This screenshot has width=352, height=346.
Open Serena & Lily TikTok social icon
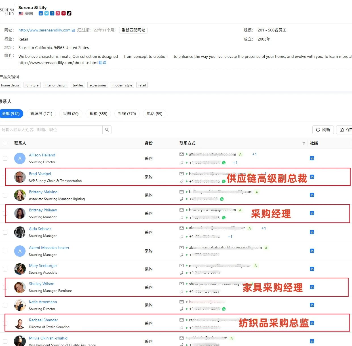(69, 13)
